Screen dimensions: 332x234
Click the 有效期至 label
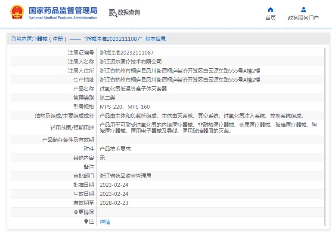point(84,203)
